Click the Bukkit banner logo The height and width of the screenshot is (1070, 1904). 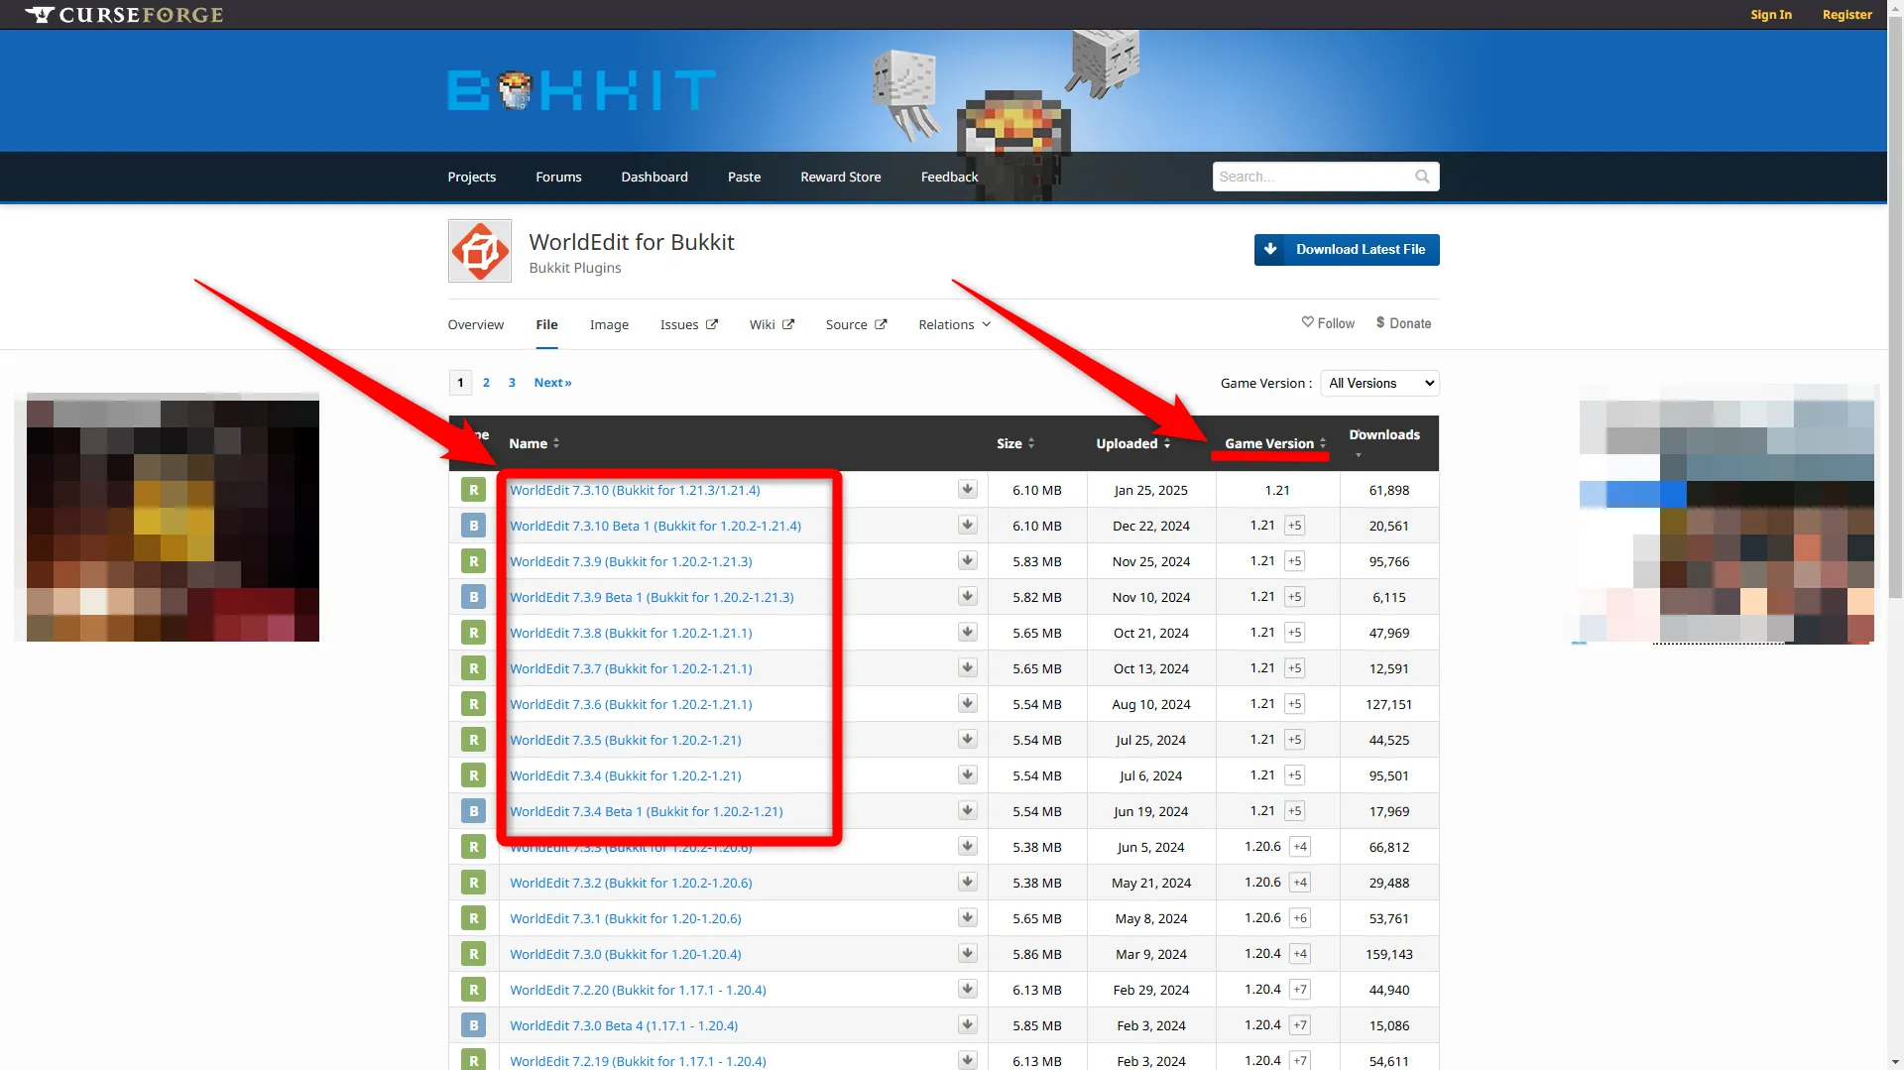582,90
